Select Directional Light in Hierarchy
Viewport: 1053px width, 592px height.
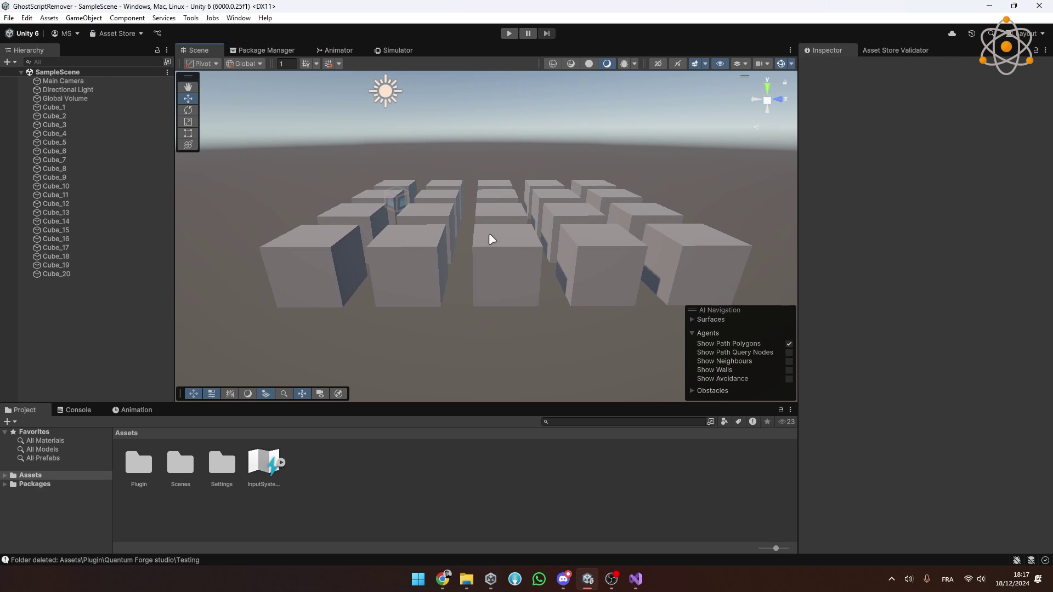(68, 90)
